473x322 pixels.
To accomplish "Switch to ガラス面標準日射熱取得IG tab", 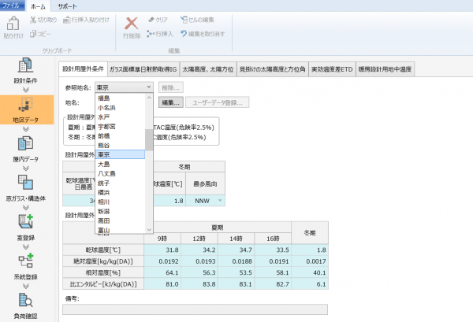I will tap(143, 69).
